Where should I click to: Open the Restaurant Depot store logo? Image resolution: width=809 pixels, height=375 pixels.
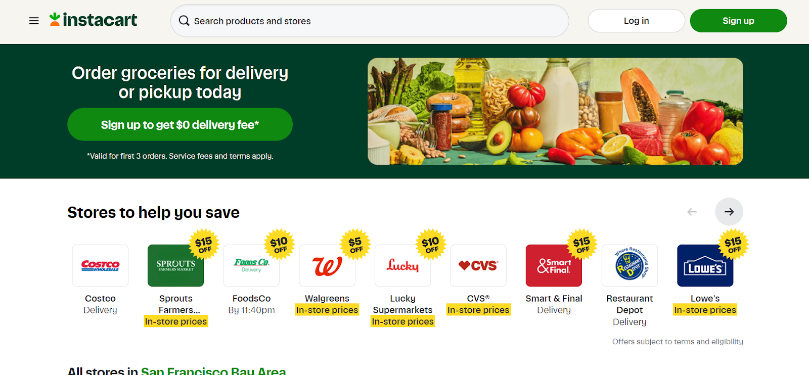coord(630,265)
